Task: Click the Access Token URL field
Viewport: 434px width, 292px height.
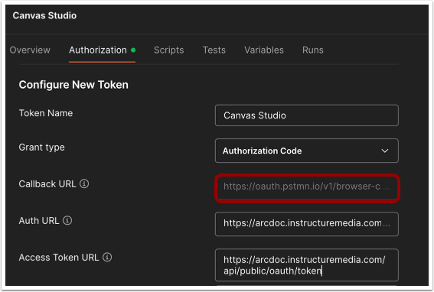Action: tap(307, 265)
